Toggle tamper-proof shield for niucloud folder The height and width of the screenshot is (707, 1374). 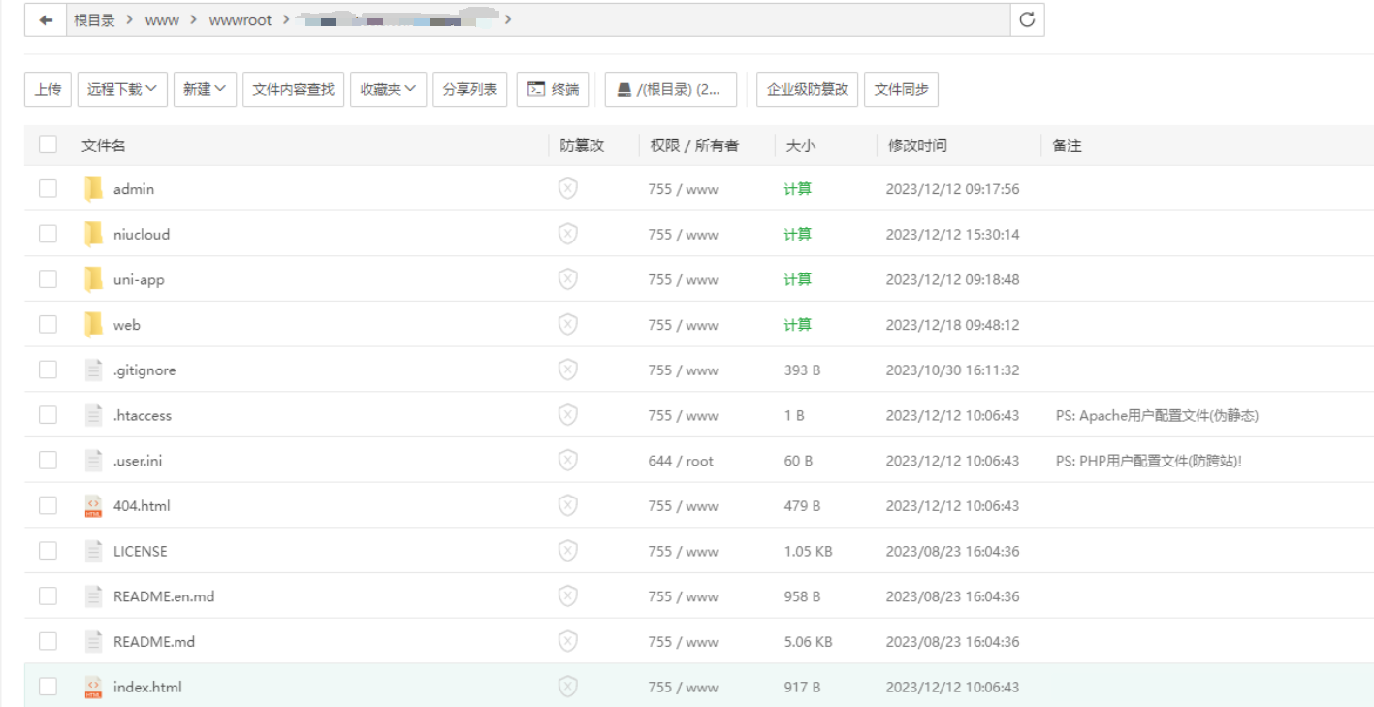coord(568,235)
